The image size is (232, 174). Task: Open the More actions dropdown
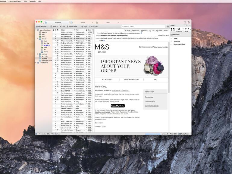pos(166,31)
